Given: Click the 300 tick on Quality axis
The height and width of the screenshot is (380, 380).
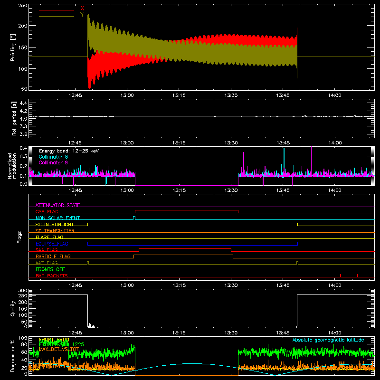Looking at the screenshot, I should click(x=23, y=291).
